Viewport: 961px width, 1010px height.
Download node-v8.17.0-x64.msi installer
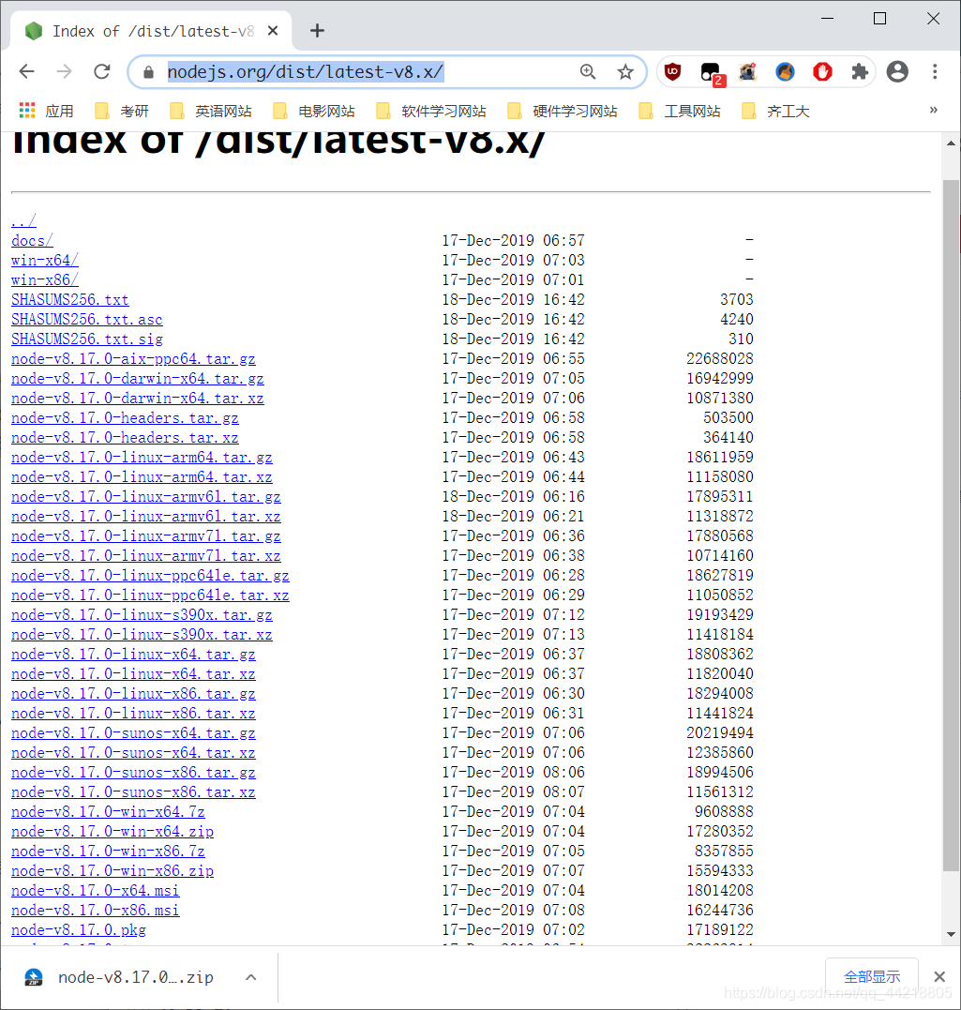(96, 890)
